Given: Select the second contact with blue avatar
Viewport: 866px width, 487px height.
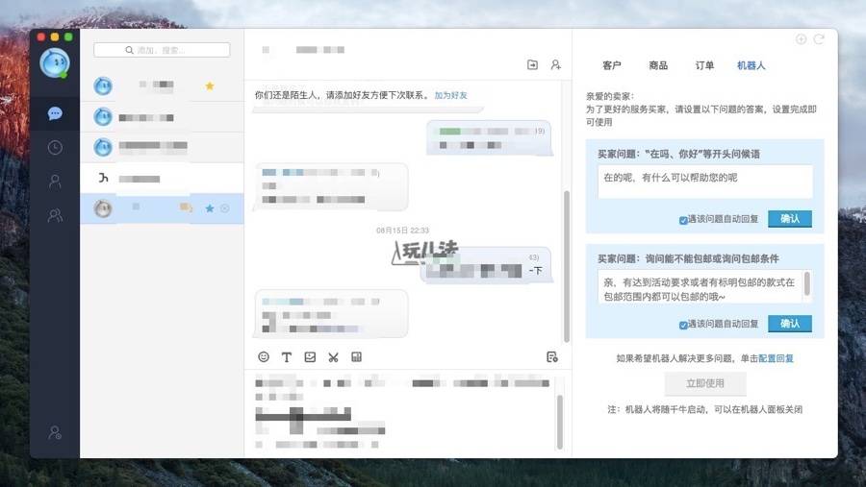Looking at the screenshot, I should pyautogui.click(x=162, y=117).
